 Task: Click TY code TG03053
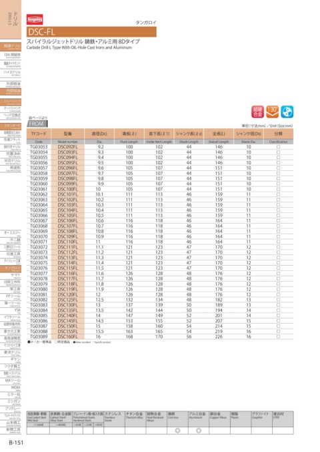(x=39, y=147)
